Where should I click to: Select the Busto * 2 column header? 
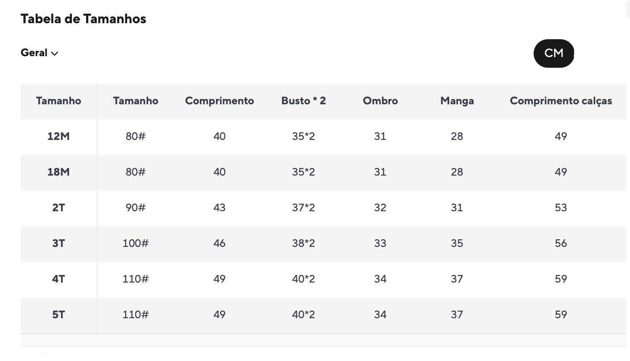pyautogui.click(x=303, y=101)
